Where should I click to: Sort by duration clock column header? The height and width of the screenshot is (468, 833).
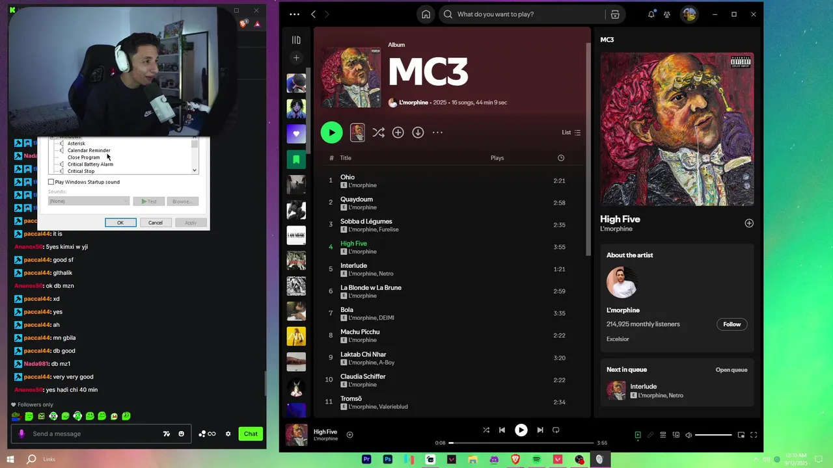tap(561, 158)
